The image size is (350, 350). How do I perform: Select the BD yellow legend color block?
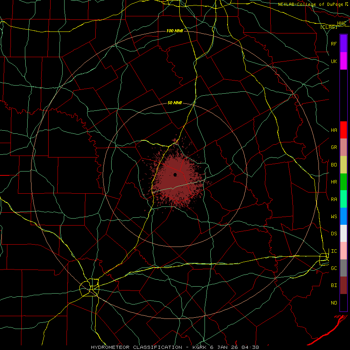pos(343,165)
